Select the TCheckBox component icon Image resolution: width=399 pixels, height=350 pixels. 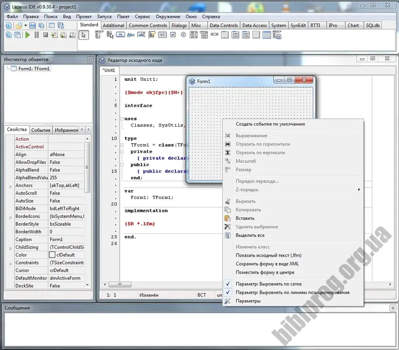173,34
